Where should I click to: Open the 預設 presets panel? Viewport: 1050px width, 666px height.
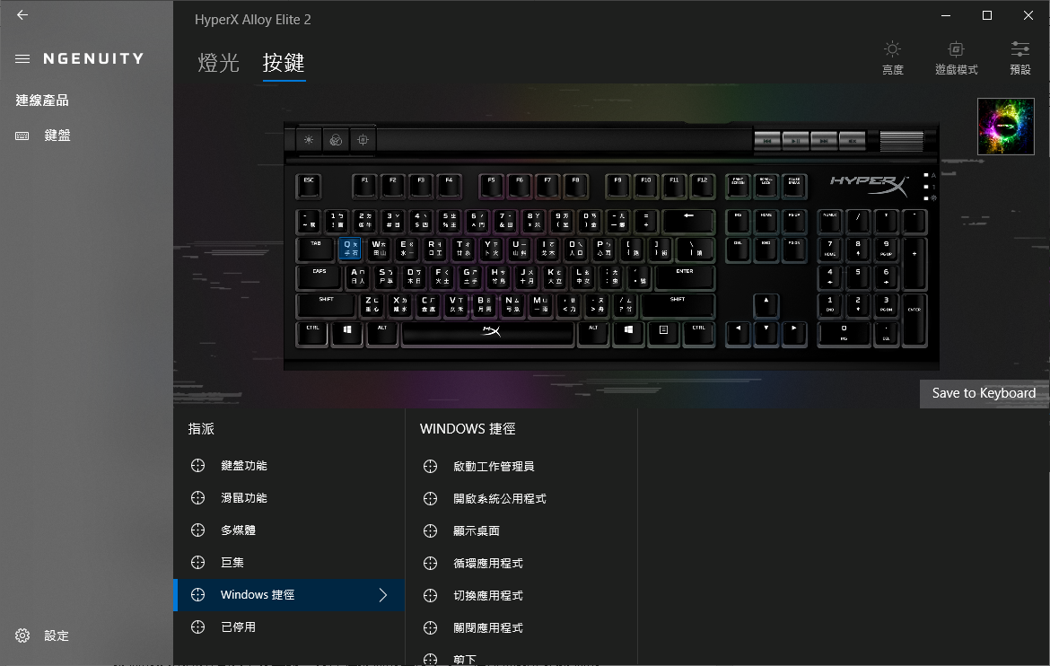coord(1019,57)
